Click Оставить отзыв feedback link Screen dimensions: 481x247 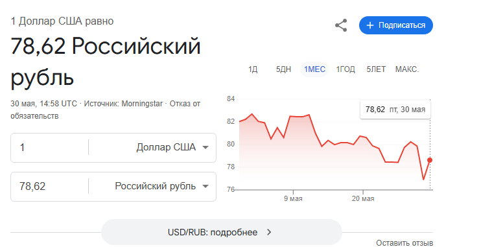(405, 243)
